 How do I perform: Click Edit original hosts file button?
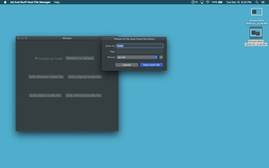coord(85,77)
